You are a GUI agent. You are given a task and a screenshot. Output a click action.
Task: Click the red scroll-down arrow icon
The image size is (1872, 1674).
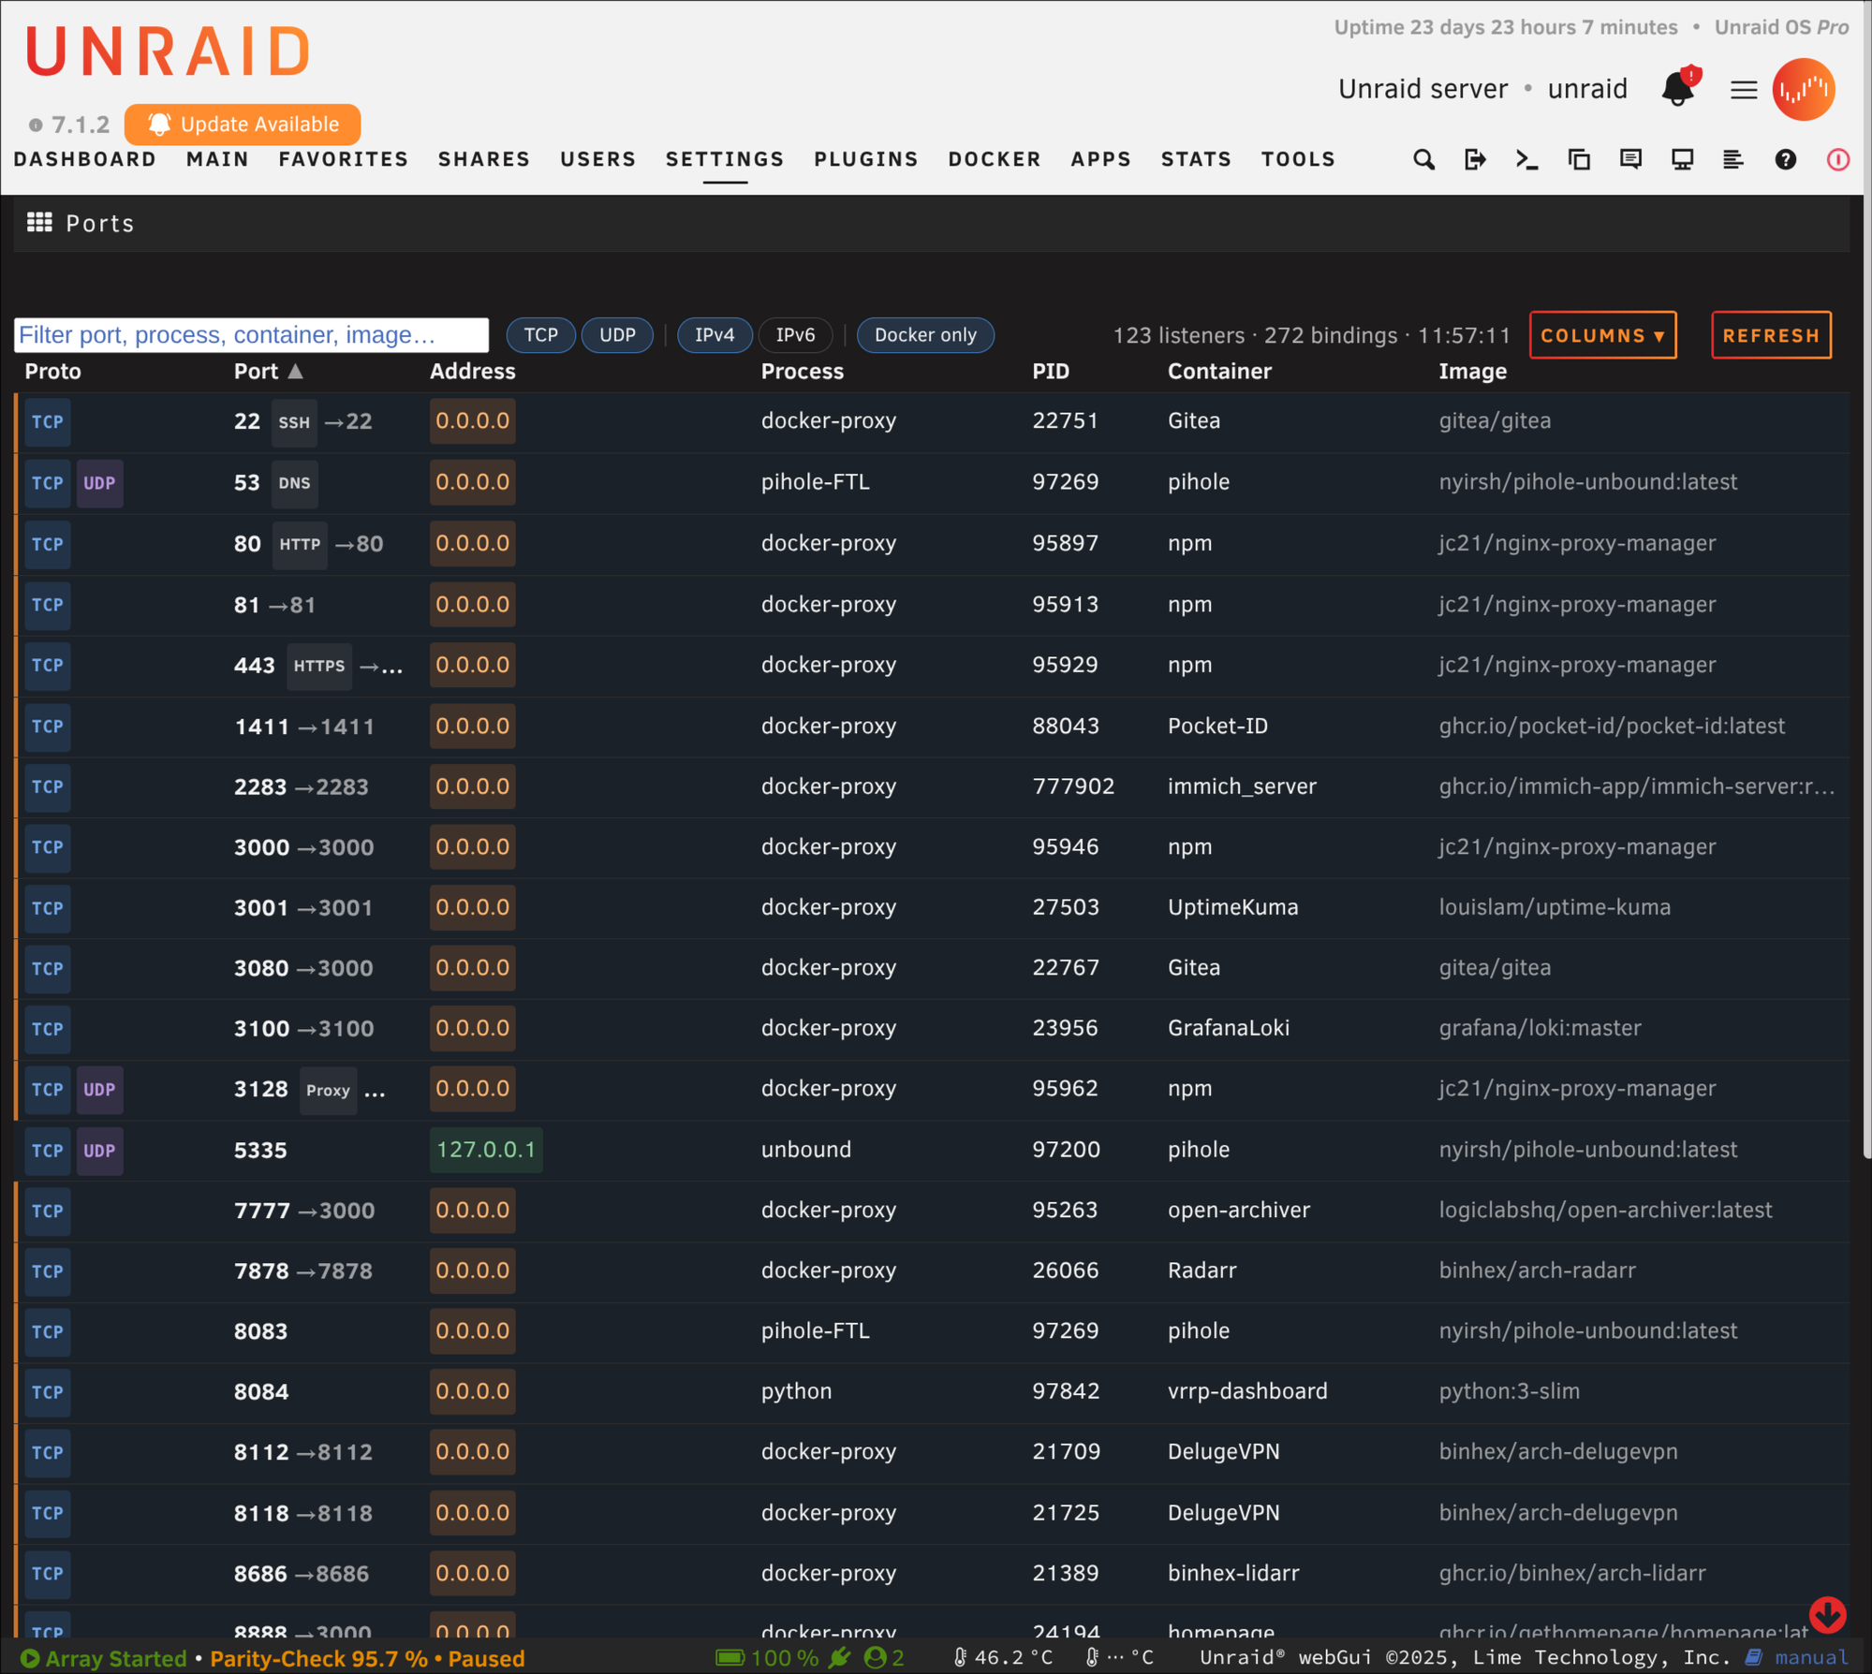1827,1613
